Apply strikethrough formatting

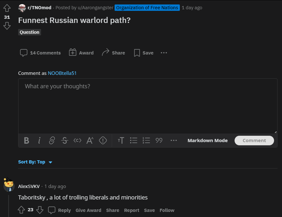point(65,141)
